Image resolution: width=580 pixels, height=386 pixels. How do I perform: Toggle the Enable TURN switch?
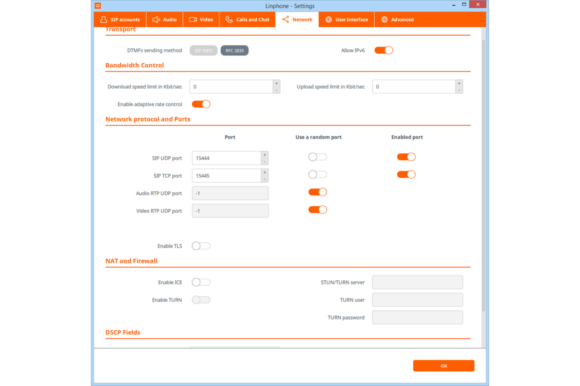point(201,300)
